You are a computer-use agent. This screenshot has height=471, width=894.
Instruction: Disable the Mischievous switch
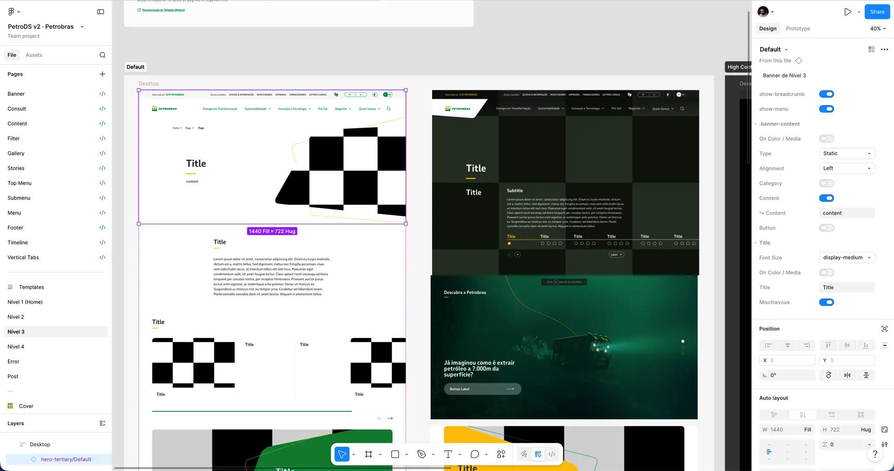click(826, 302)
